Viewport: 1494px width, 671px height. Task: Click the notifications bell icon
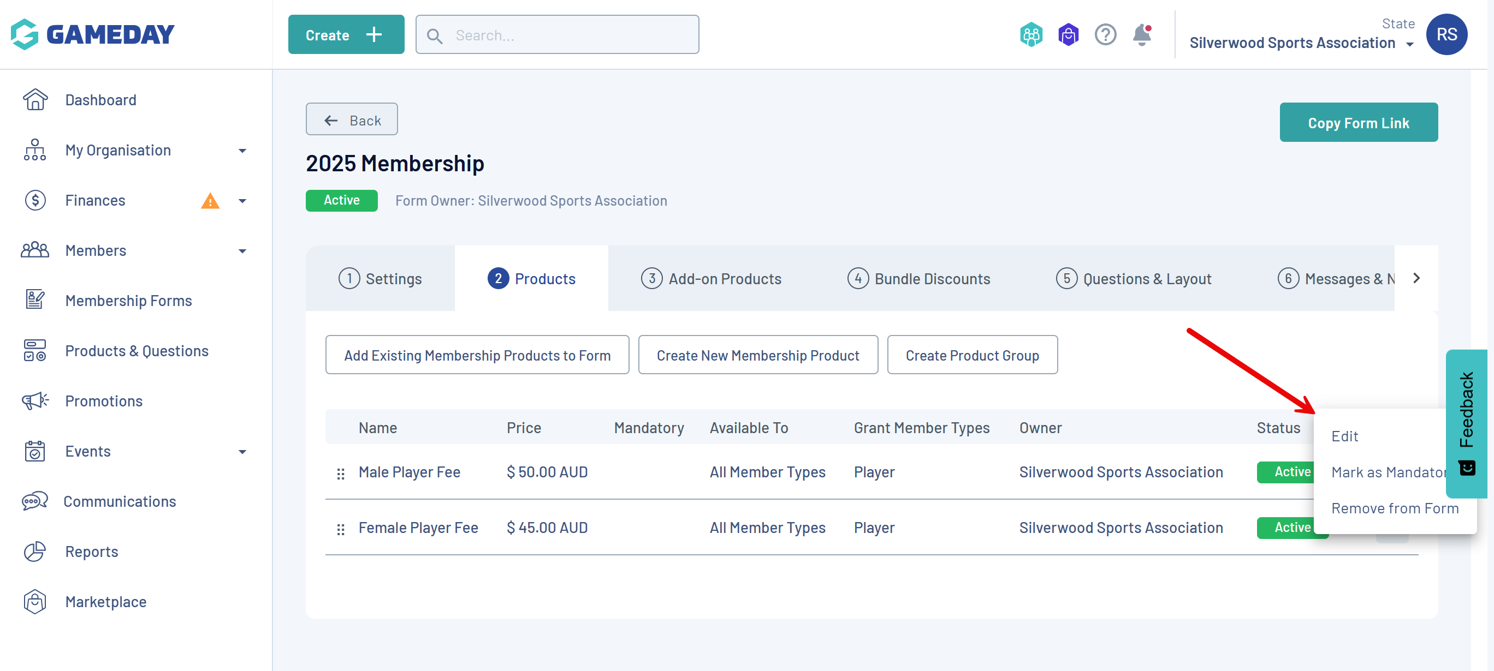[x=1141, y=35]
